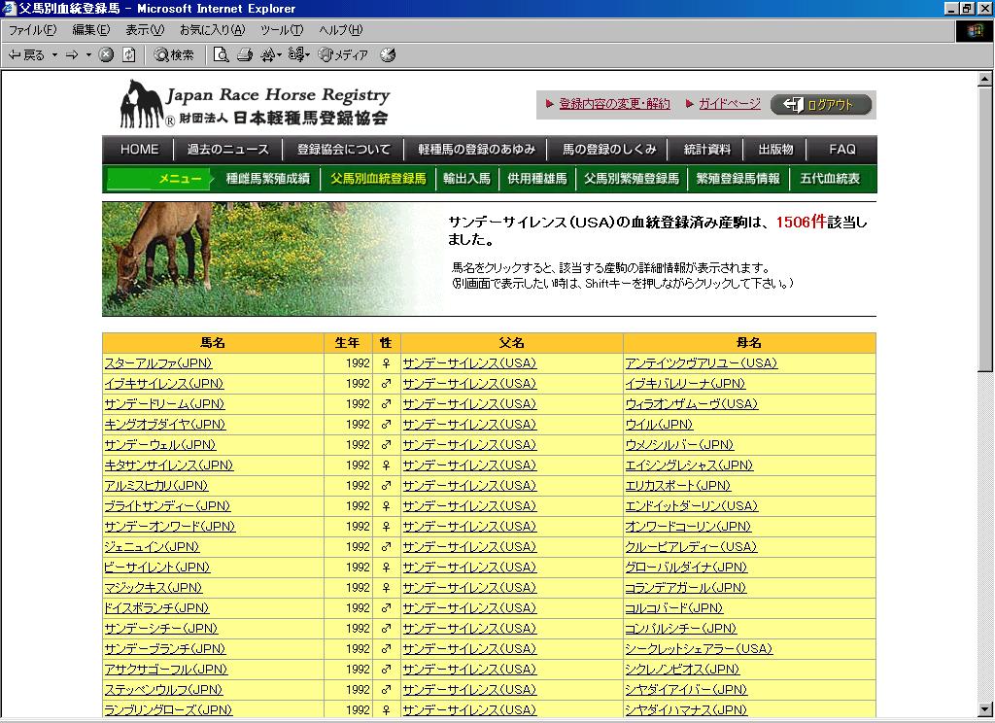The height and width of the screenshot is (723, 995).
Task: Select the 五代血統表 navigation tab
Action: tap(830, 179)
